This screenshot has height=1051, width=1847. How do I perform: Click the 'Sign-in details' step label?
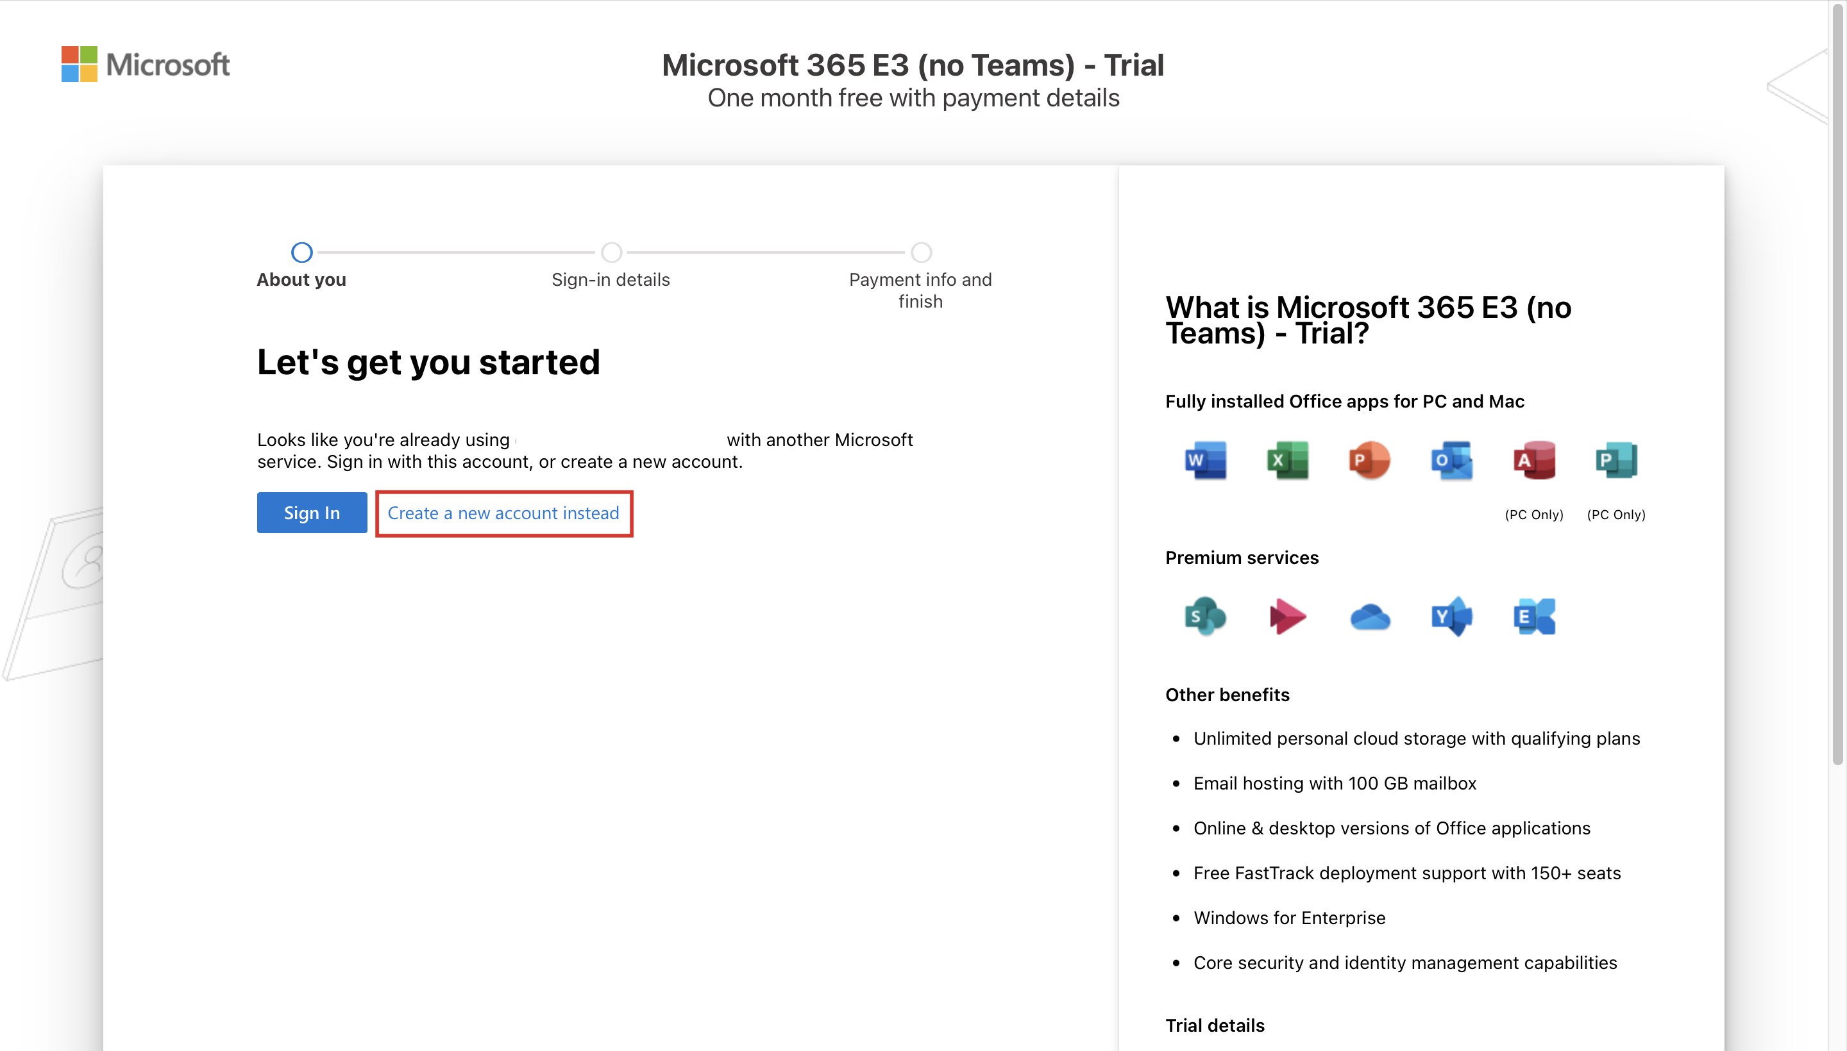[611, 280]
